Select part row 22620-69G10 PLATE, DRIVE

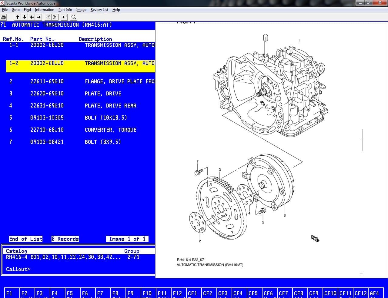click(81, 94)
